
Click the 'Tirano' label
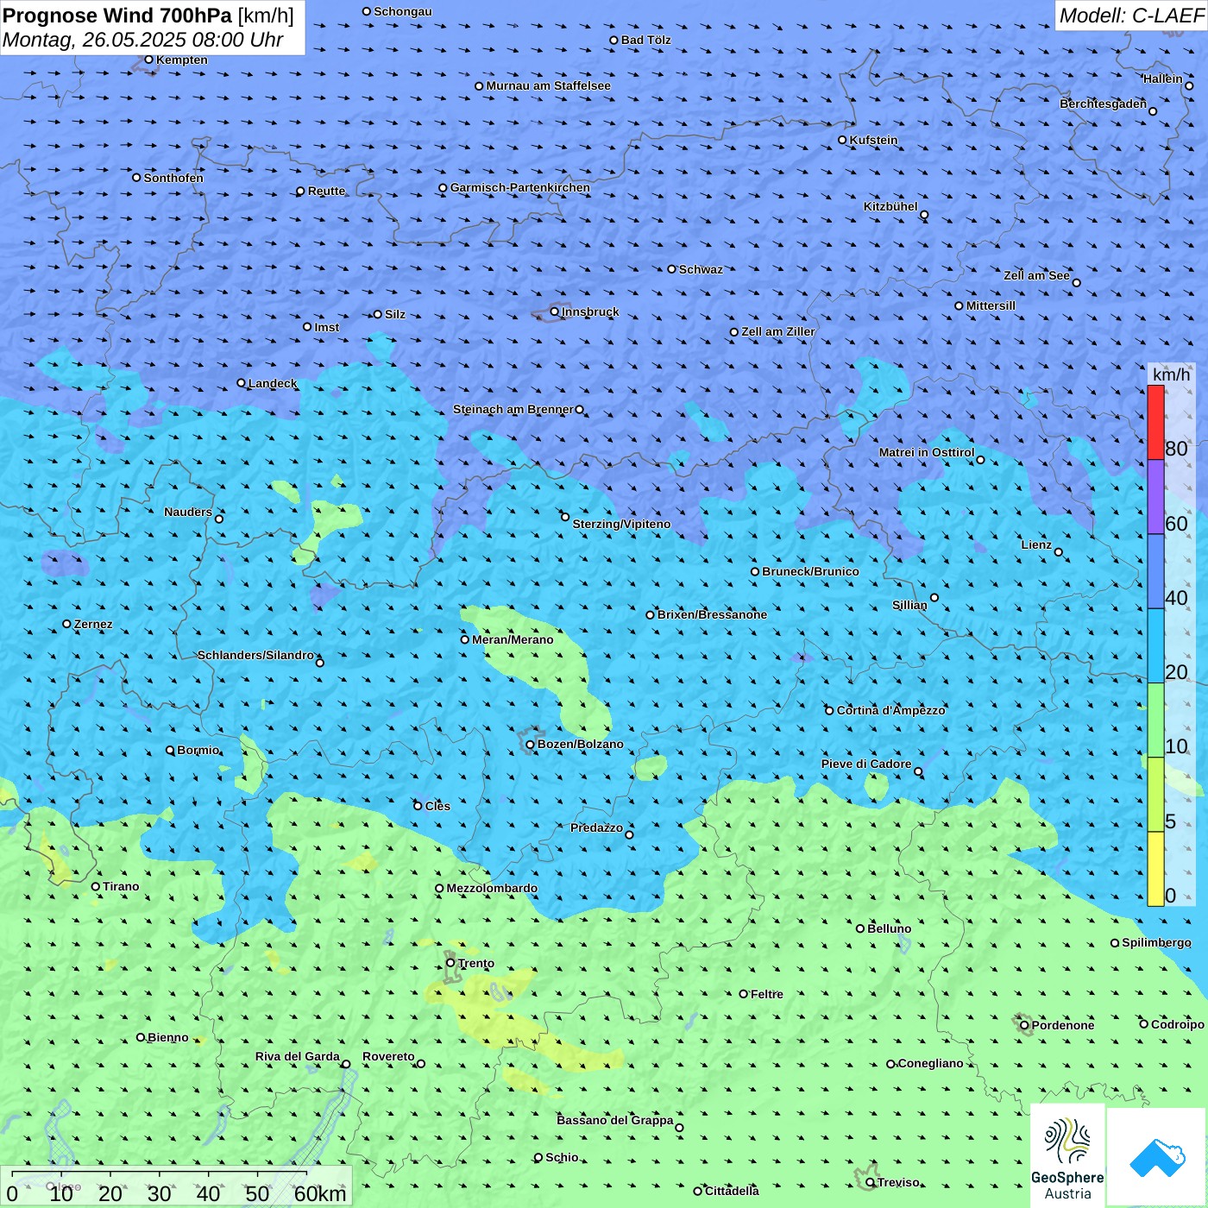tap(121, 886)
